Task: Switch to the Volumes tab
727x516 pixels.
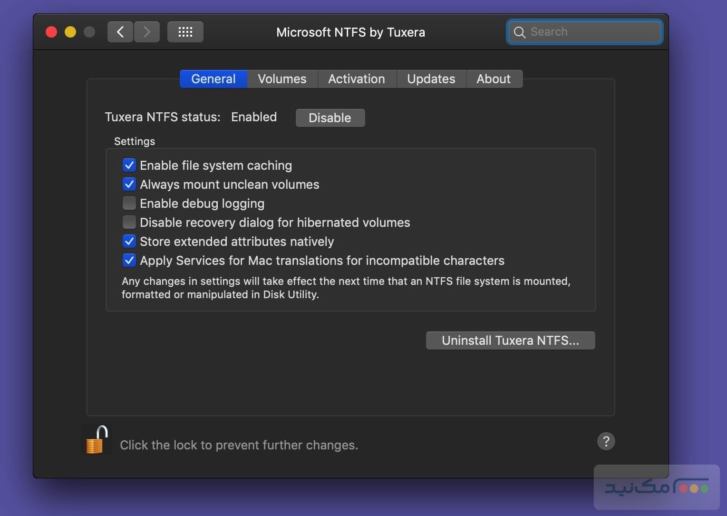Action: [281, 78]
